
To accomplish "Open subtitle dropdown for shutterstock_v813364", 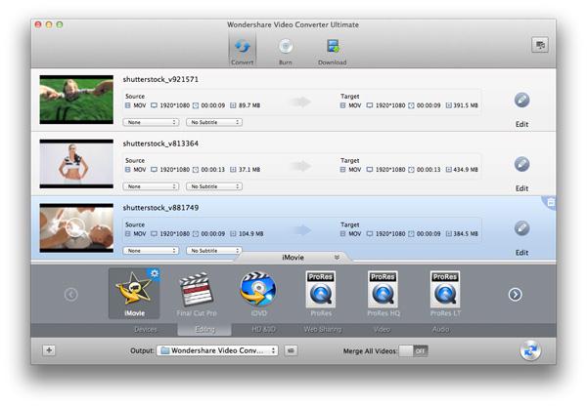I will tap(214, 186).
